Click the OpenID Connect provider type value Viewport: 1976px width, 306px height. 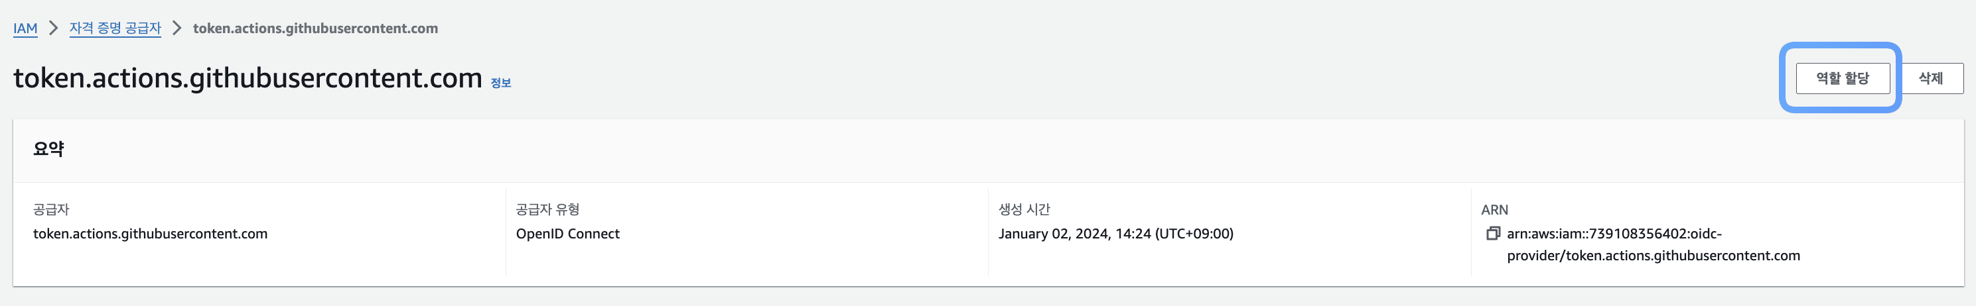click(x=567, y=233)
